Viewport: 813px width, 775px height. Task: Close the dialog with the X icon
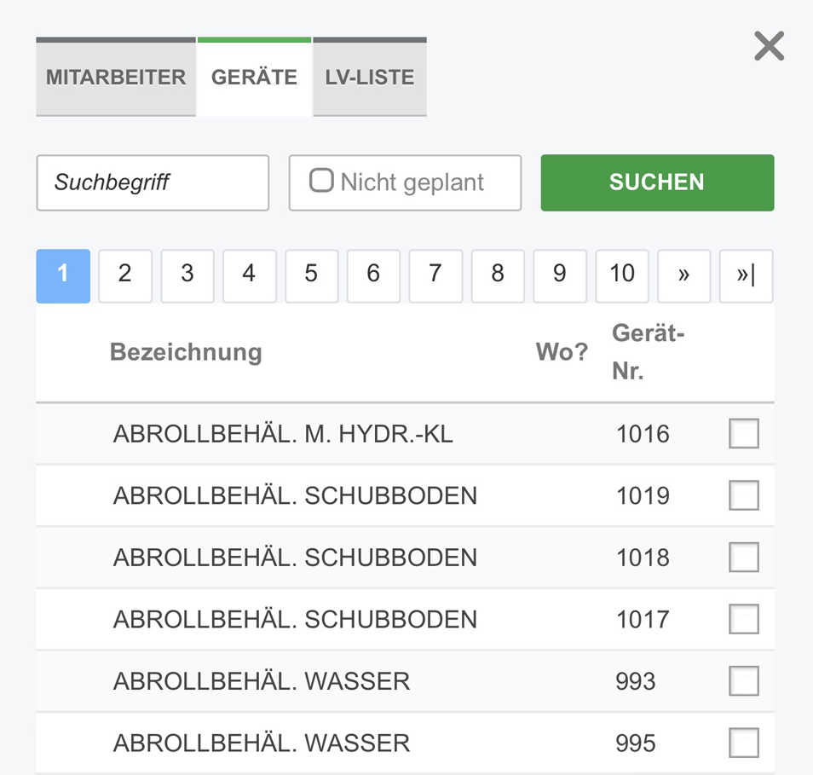coord(769,46)
